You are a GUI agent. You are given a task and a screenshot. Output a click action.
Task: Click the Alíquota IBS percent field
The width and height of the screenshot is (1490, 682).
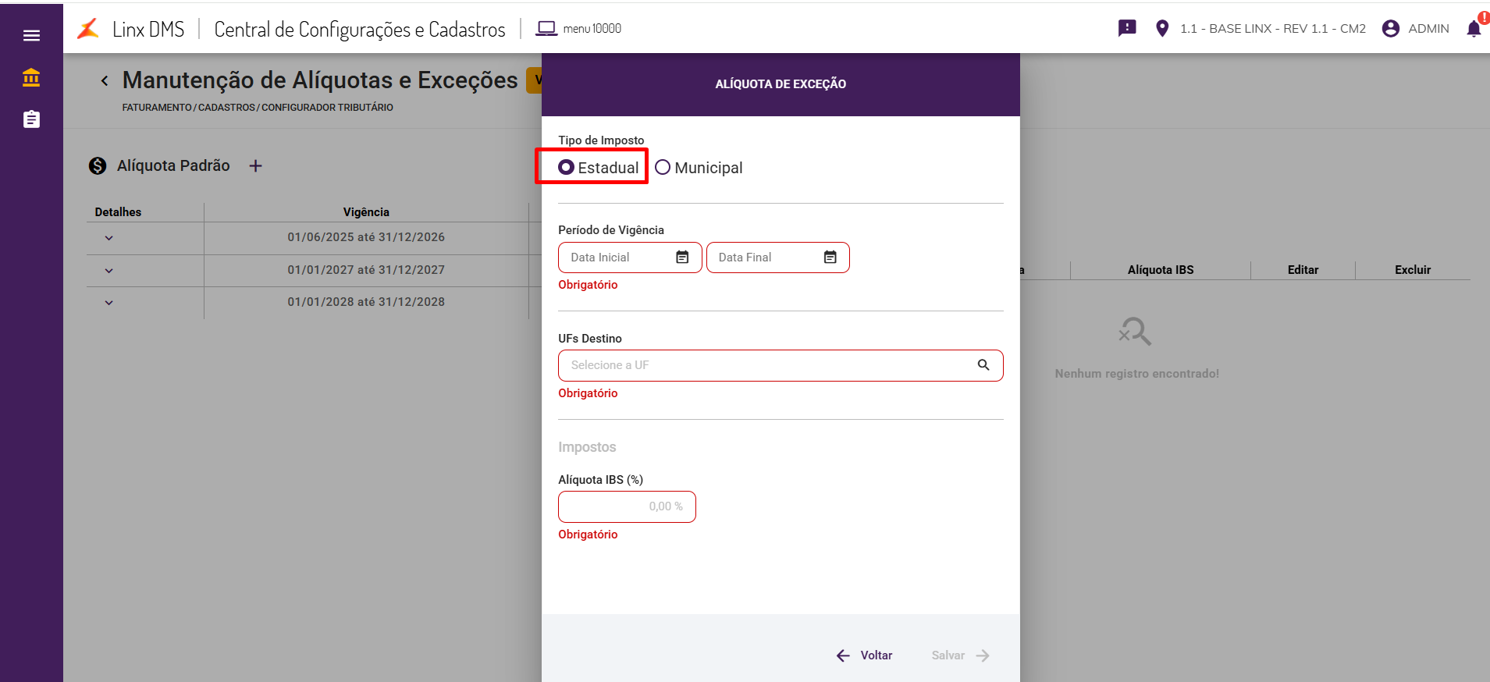(x=627, y=506)
